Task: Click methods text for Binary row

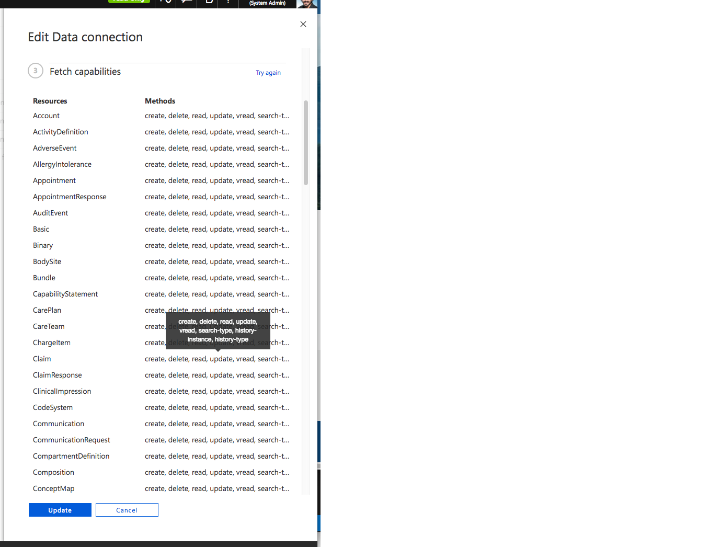Action: point(217,245)
